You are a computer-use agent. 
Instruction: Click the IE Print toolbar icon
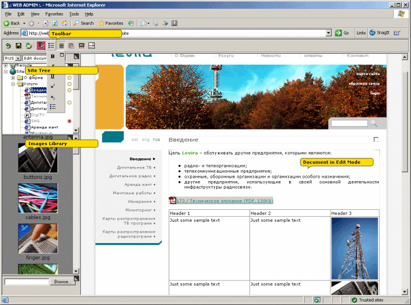(x=155, y=24)
